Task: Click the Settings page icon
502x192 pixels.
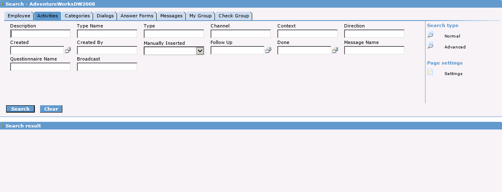Action: coord(430,73)
